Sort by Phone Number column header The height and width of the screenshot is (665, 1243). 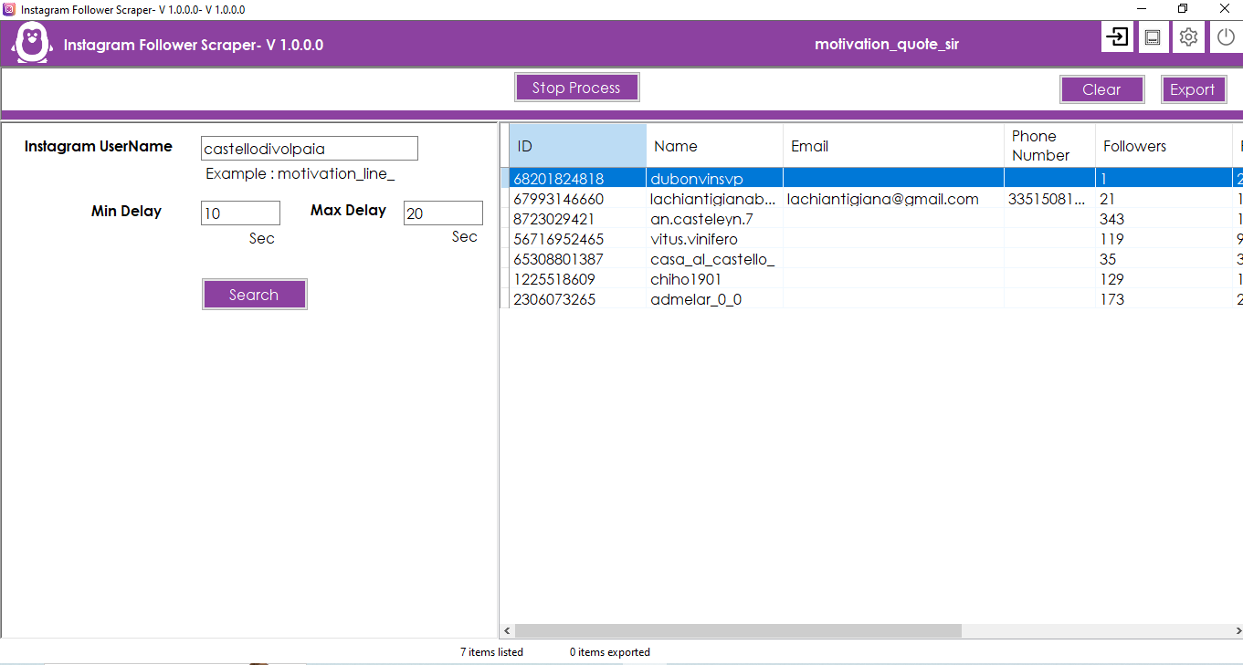(1049, 146)
